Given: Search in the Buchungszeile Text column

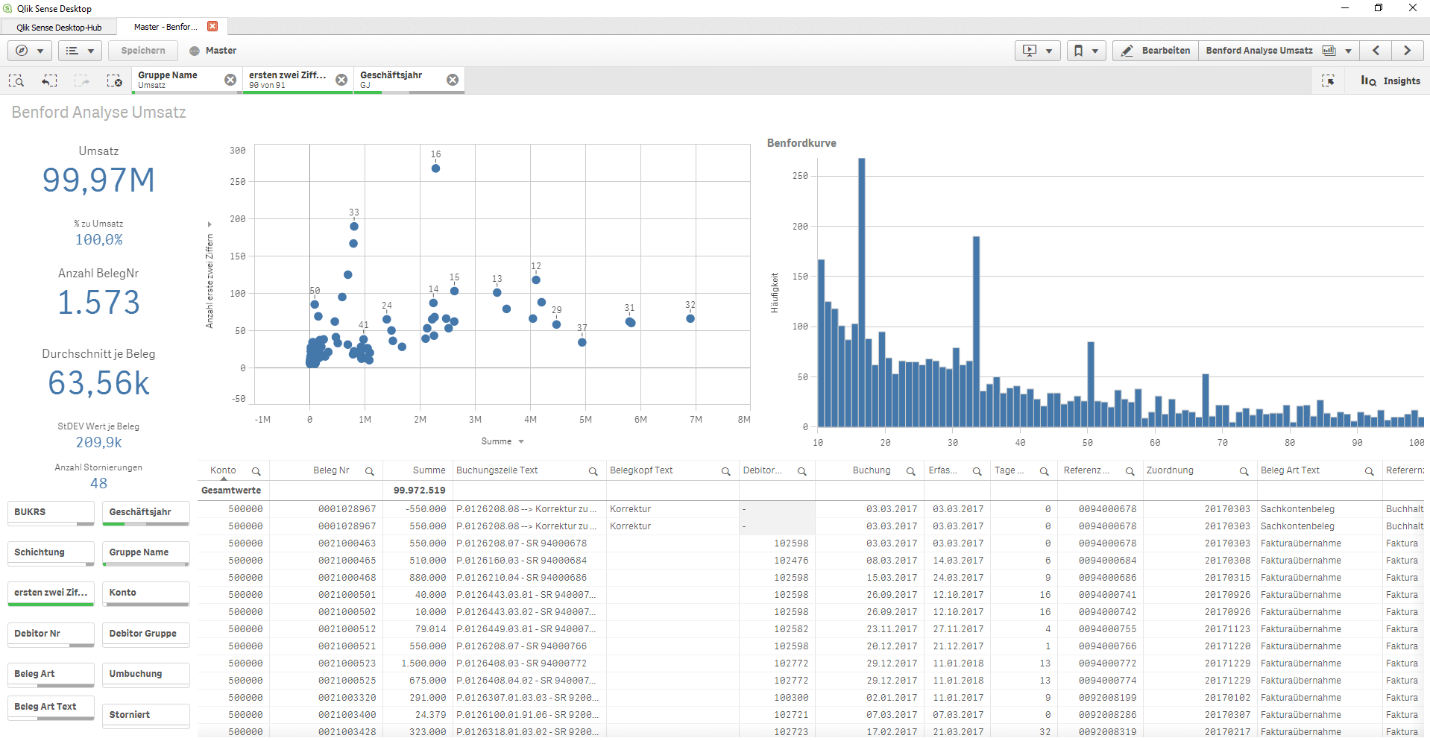Looking at the screenshot, I should (x=593, y=471).
